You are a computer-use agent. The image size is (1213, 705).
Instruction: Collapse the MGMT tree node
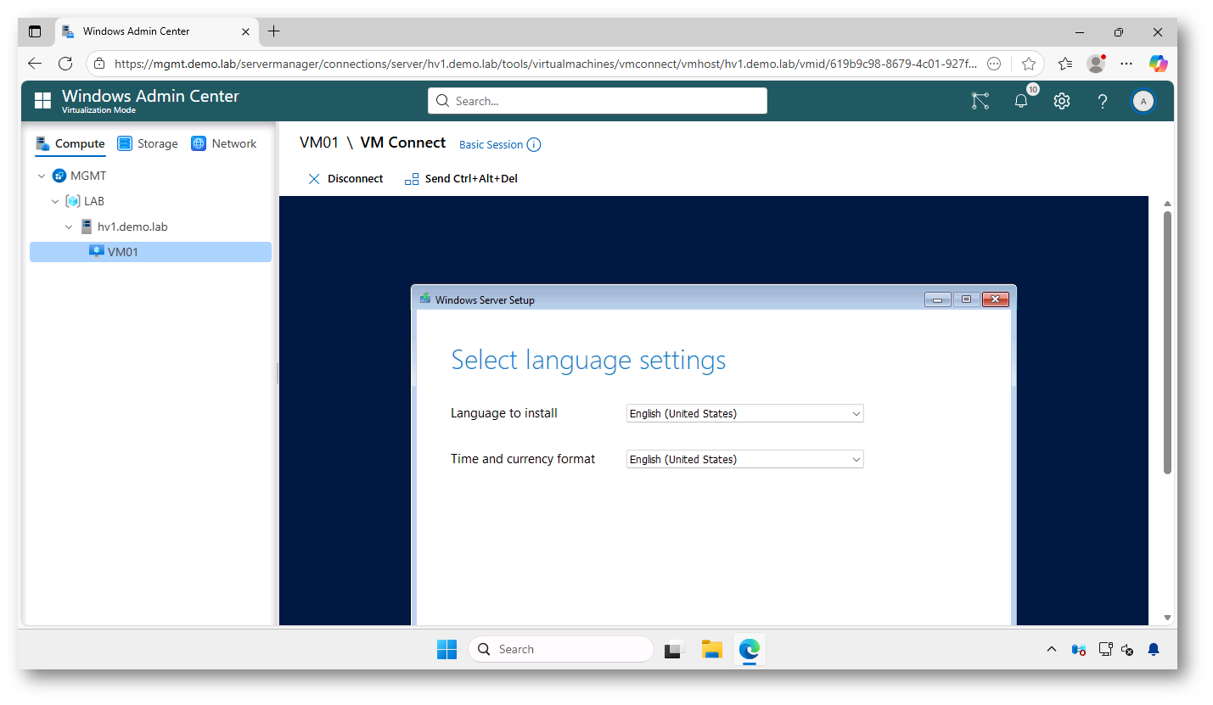pyautogui.click(x=42, y=176)
